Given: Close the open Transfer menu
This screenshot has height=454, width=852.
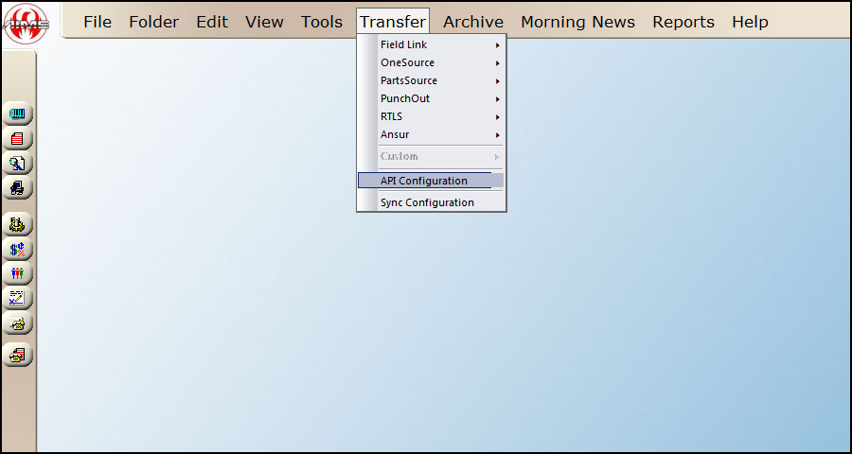Looking at the screenshot, I should [x=393, y=23].
